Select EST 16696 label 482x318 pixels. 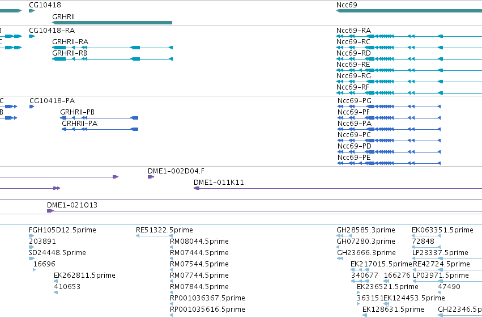click(x=44, y=264)
